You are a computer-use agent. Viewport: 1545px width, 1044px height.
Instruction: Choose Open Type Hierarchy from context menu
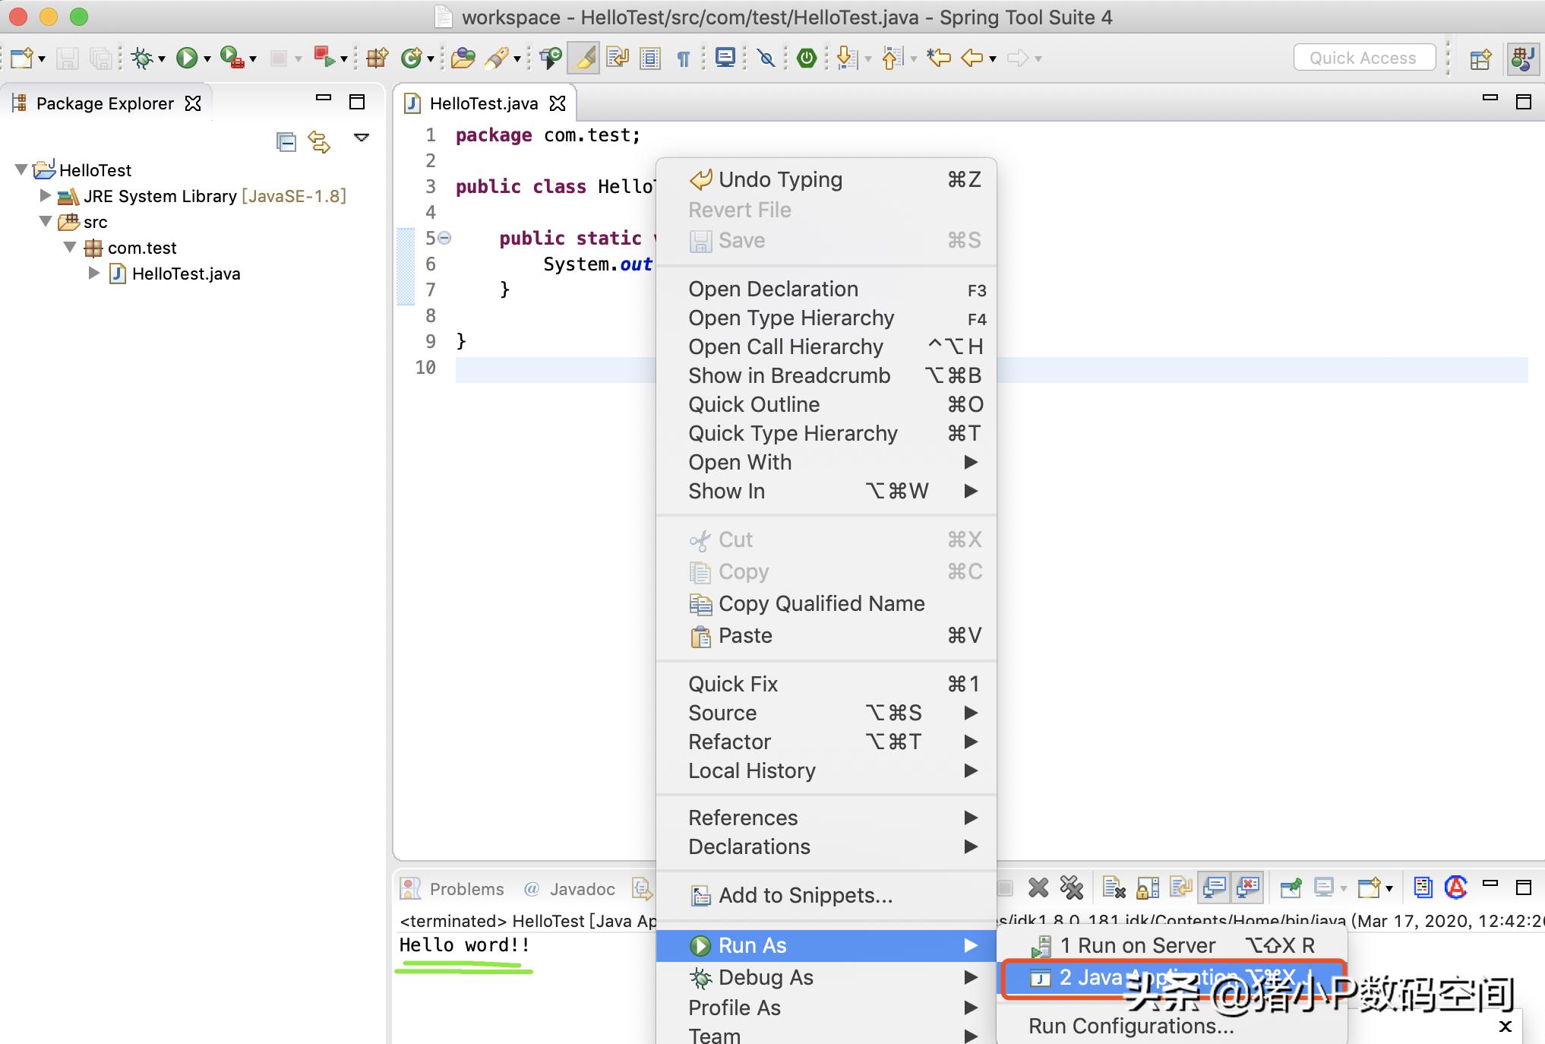[x=791, y=318]
